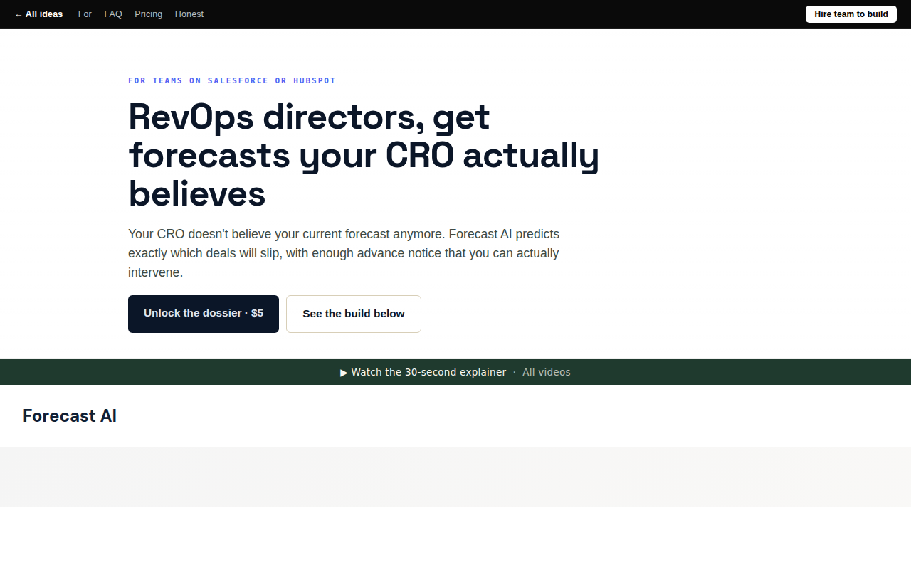This screenshot has width=911, height=569.
Task: Click the Hire team to build button
Action: click(x=851, y=14)
